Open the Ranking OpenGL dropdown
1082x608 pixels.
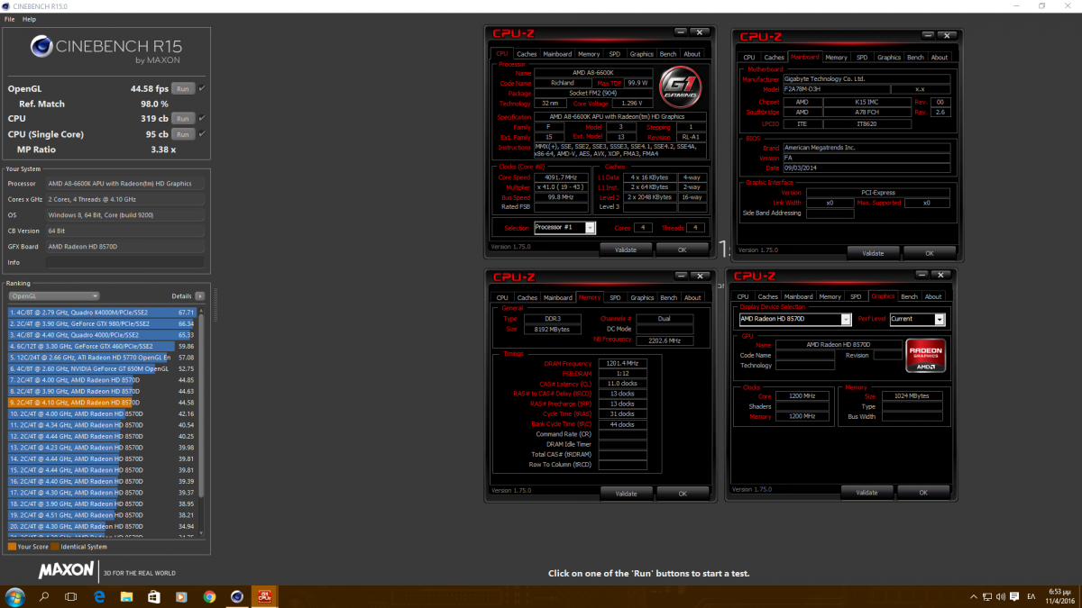tap(54, 295)
